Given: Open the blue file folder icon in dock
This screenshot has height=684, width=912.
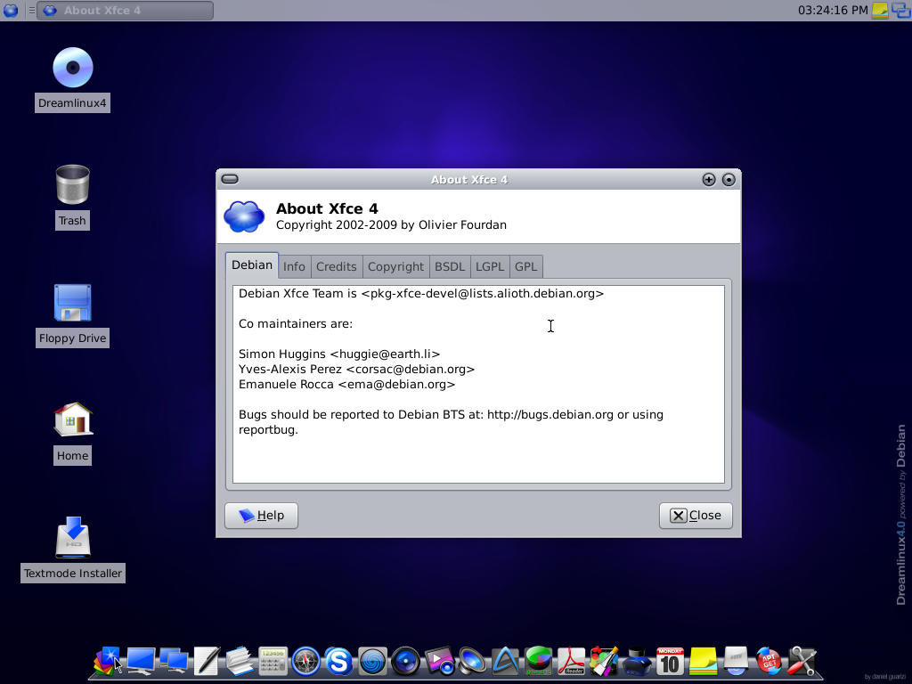Looking at the screenshot, I should click(239, 662).
